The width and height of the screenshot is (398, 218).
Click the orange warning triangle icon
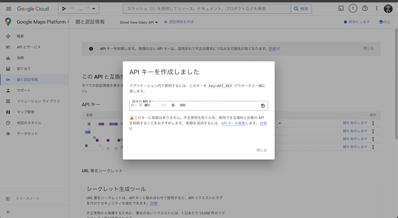tap(132, 118)
